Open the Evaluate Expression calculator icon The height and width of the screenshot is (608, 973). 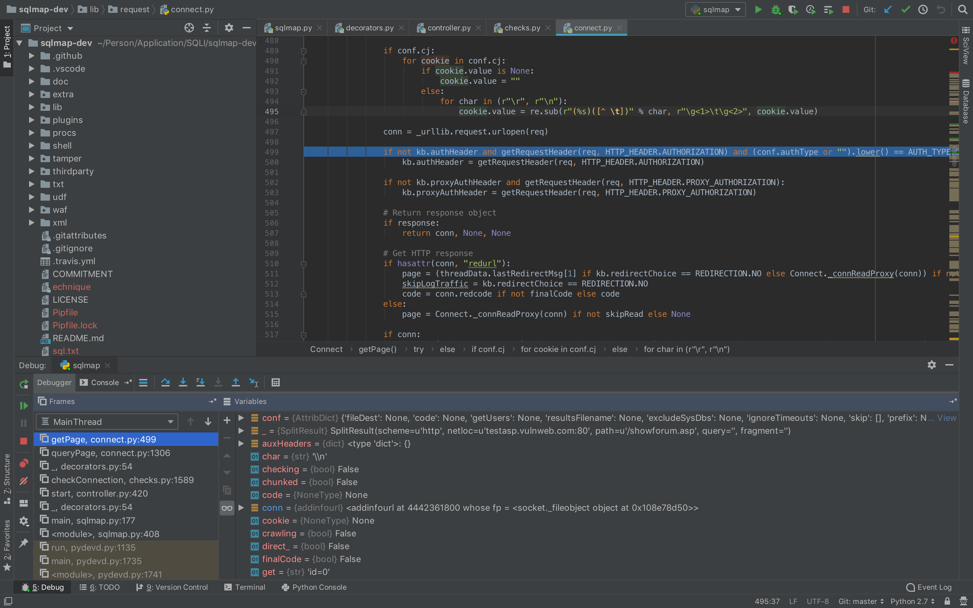(x=275, y=382)
